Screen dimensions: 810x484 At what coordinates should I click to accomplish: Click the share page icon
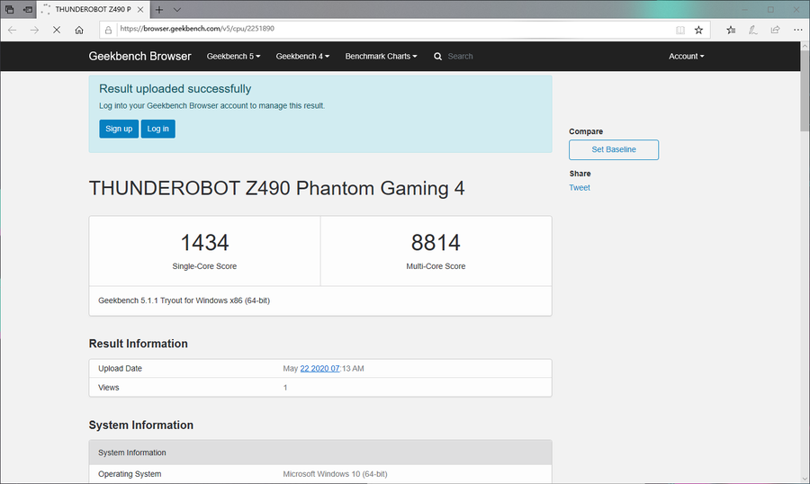point(774,30)
